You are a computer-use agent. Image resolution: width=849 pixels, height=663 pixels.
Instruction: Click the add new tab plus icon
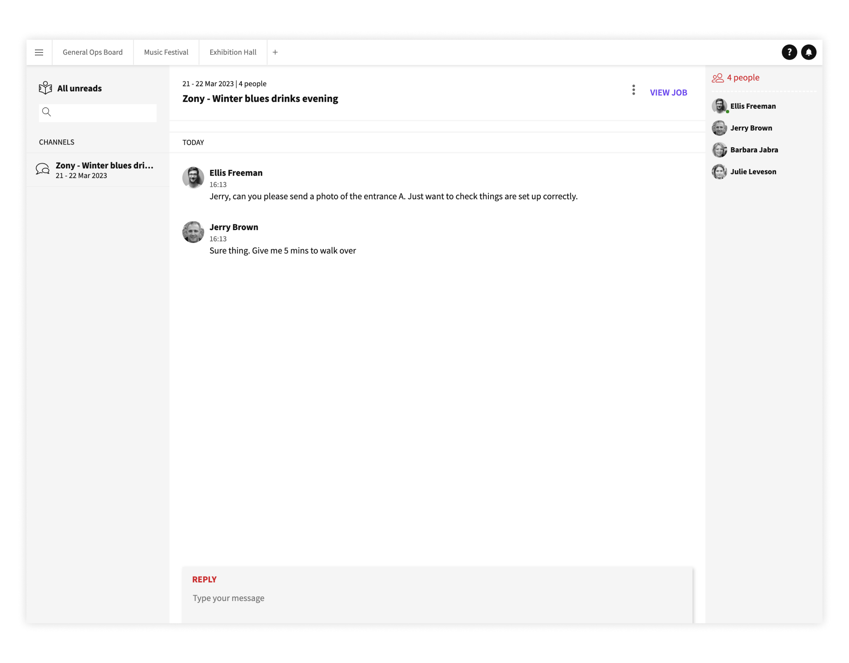[275, 52]
